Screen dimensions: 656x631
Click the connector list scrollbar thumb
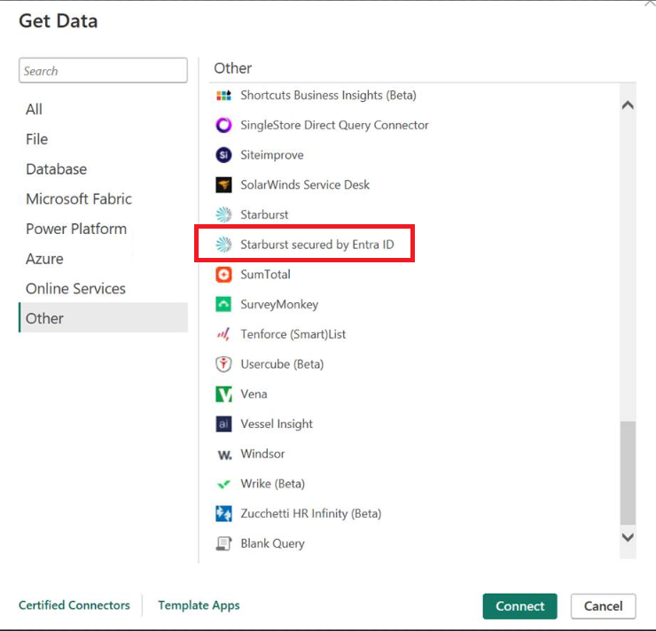pos(628,472)
